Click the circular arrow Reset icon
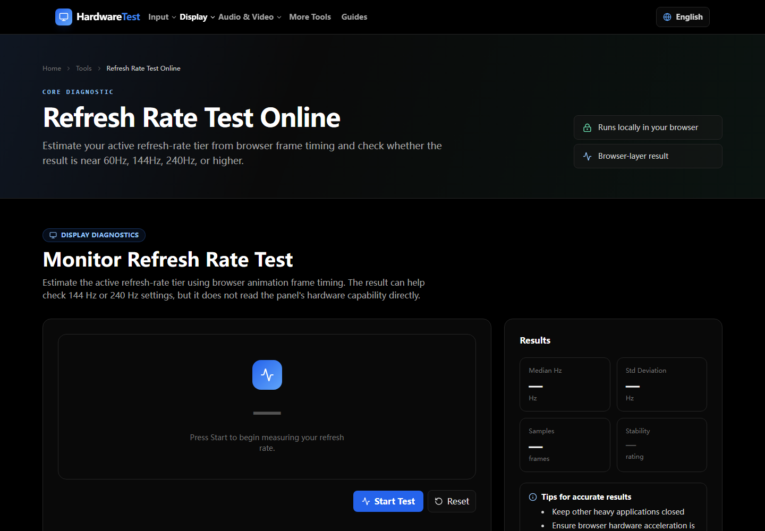This screenshot has height=531, width=765. 439,501
